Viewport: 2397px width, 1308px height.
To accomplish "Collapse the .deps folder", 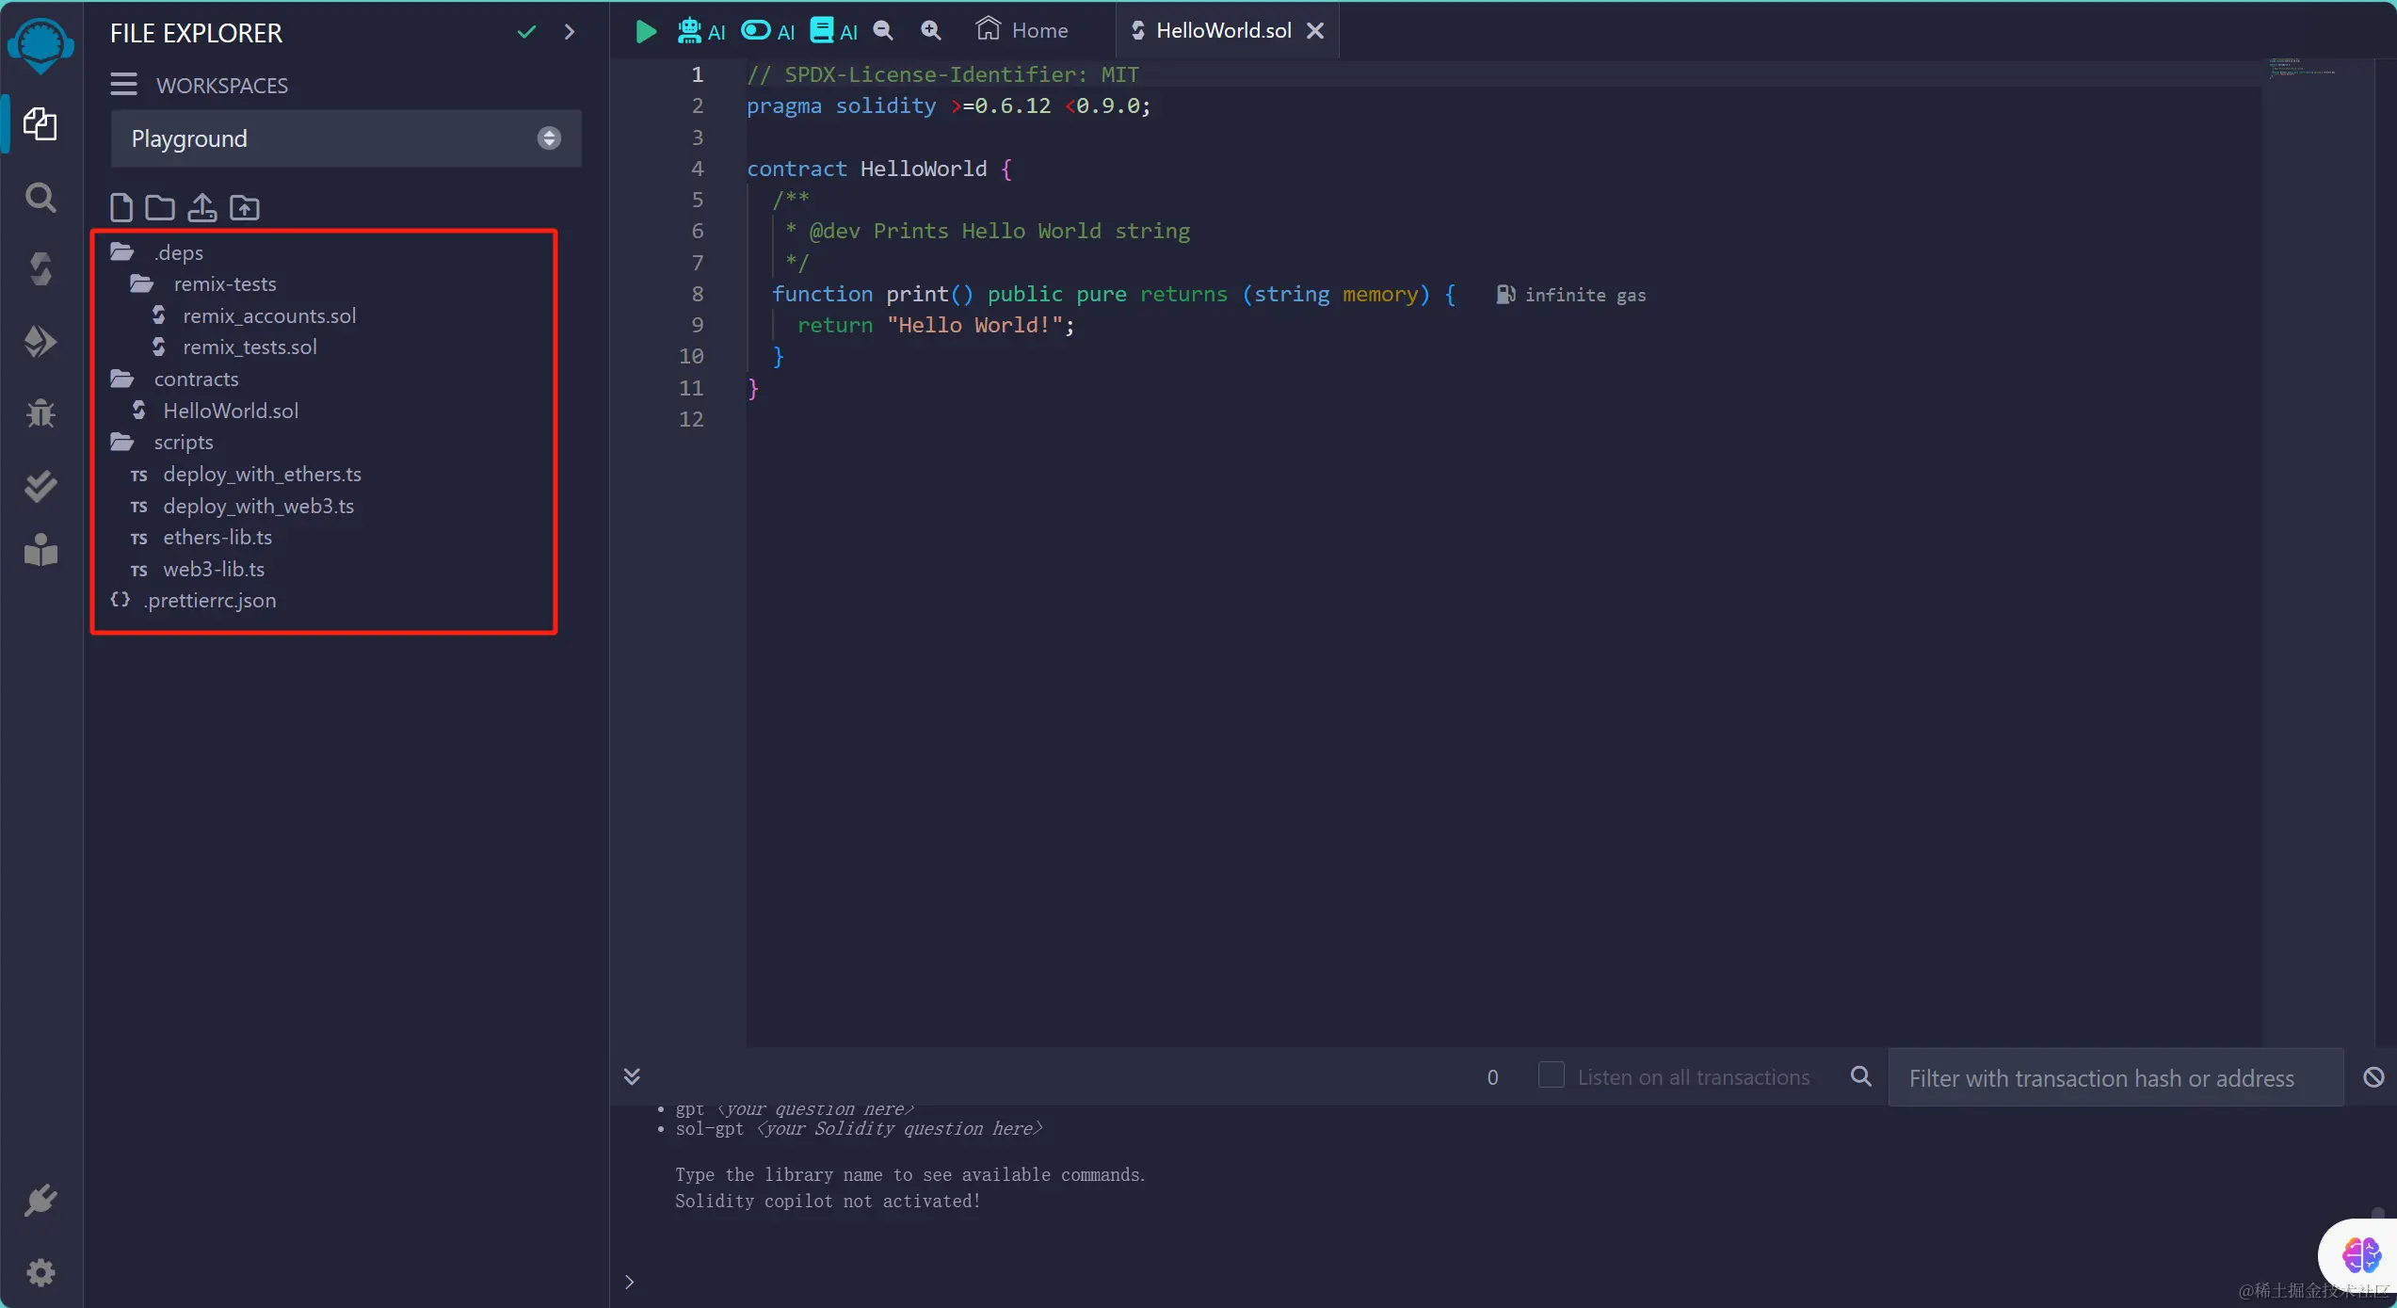I will (178, 252).
